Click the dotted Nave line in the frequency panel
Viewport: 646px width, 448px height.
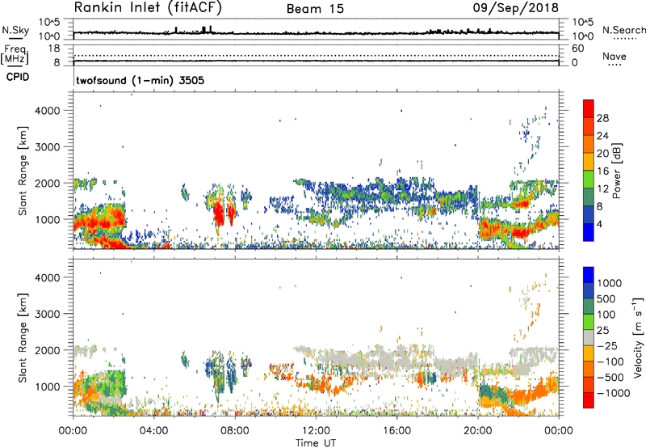pyautogui.click(x=316, y=55)
